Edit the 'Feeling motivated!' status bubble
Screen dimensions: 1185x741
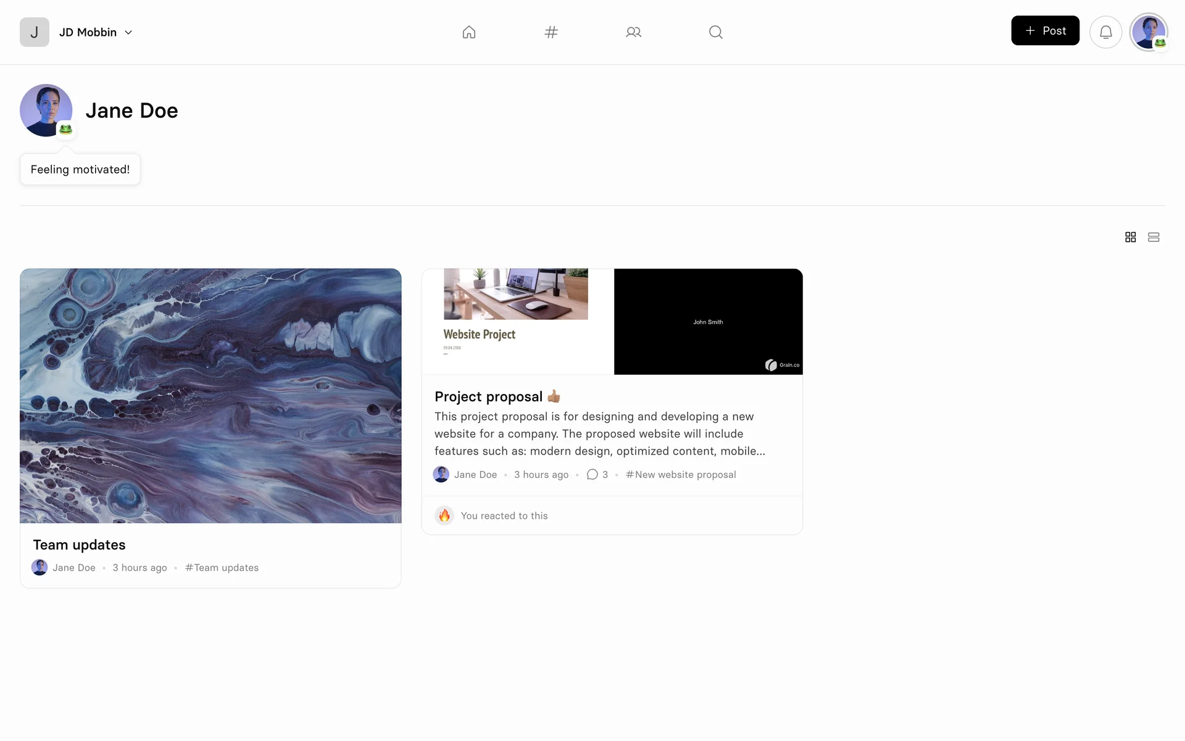(x=80, y=169)
